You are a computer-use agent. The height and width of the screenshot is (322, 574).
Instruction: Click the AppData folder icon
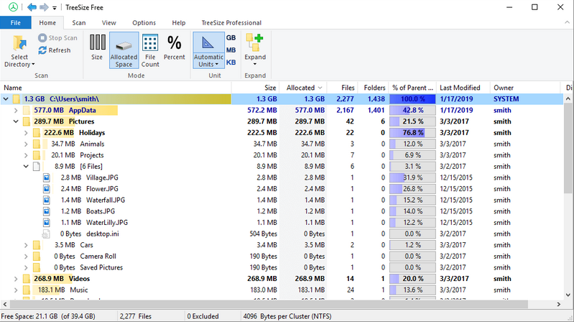(x=27, y=110)
